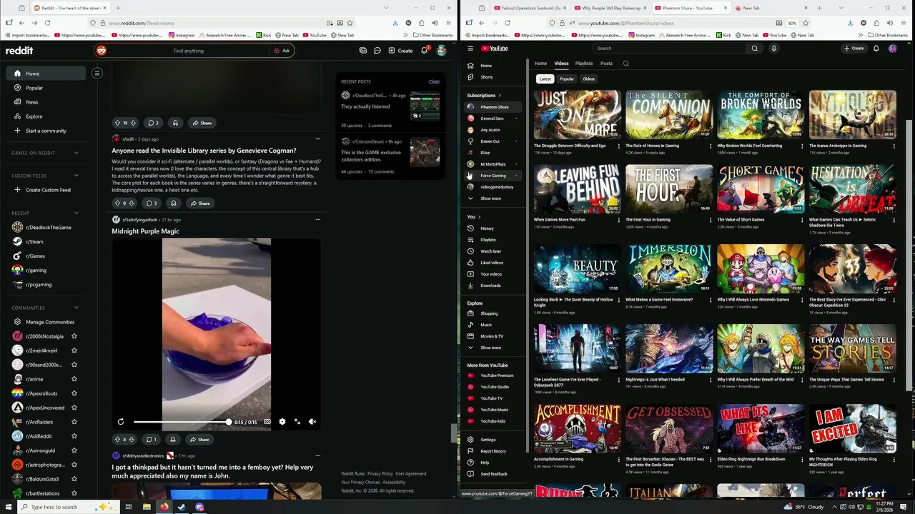Collapse the Games on Reddit section

pyautogui.click(x=76, y=153)
